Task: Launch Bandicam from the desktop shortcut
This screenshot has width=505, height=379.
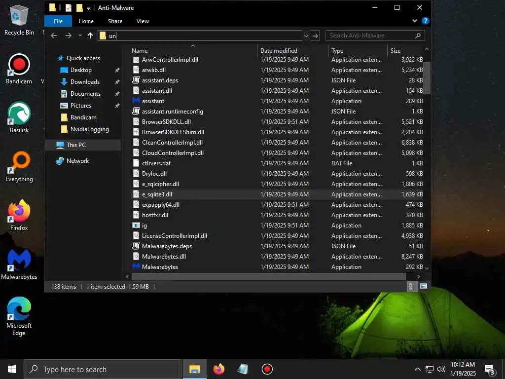Action: (19, 69)
